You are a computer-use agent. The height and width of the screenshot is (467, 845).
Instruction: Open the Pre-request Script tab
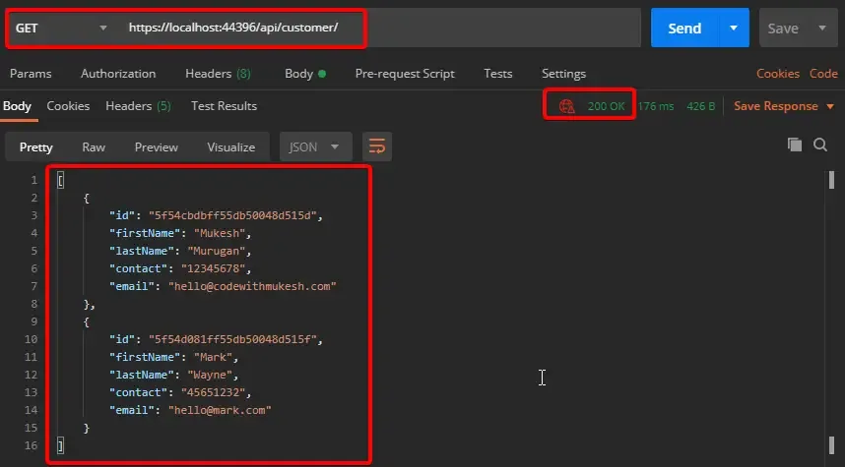(405, 74)
